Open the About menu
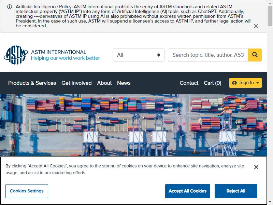Image resolution: width=273 pixels, height=205 pixels. pyautogui.click(x=104, y=83)
